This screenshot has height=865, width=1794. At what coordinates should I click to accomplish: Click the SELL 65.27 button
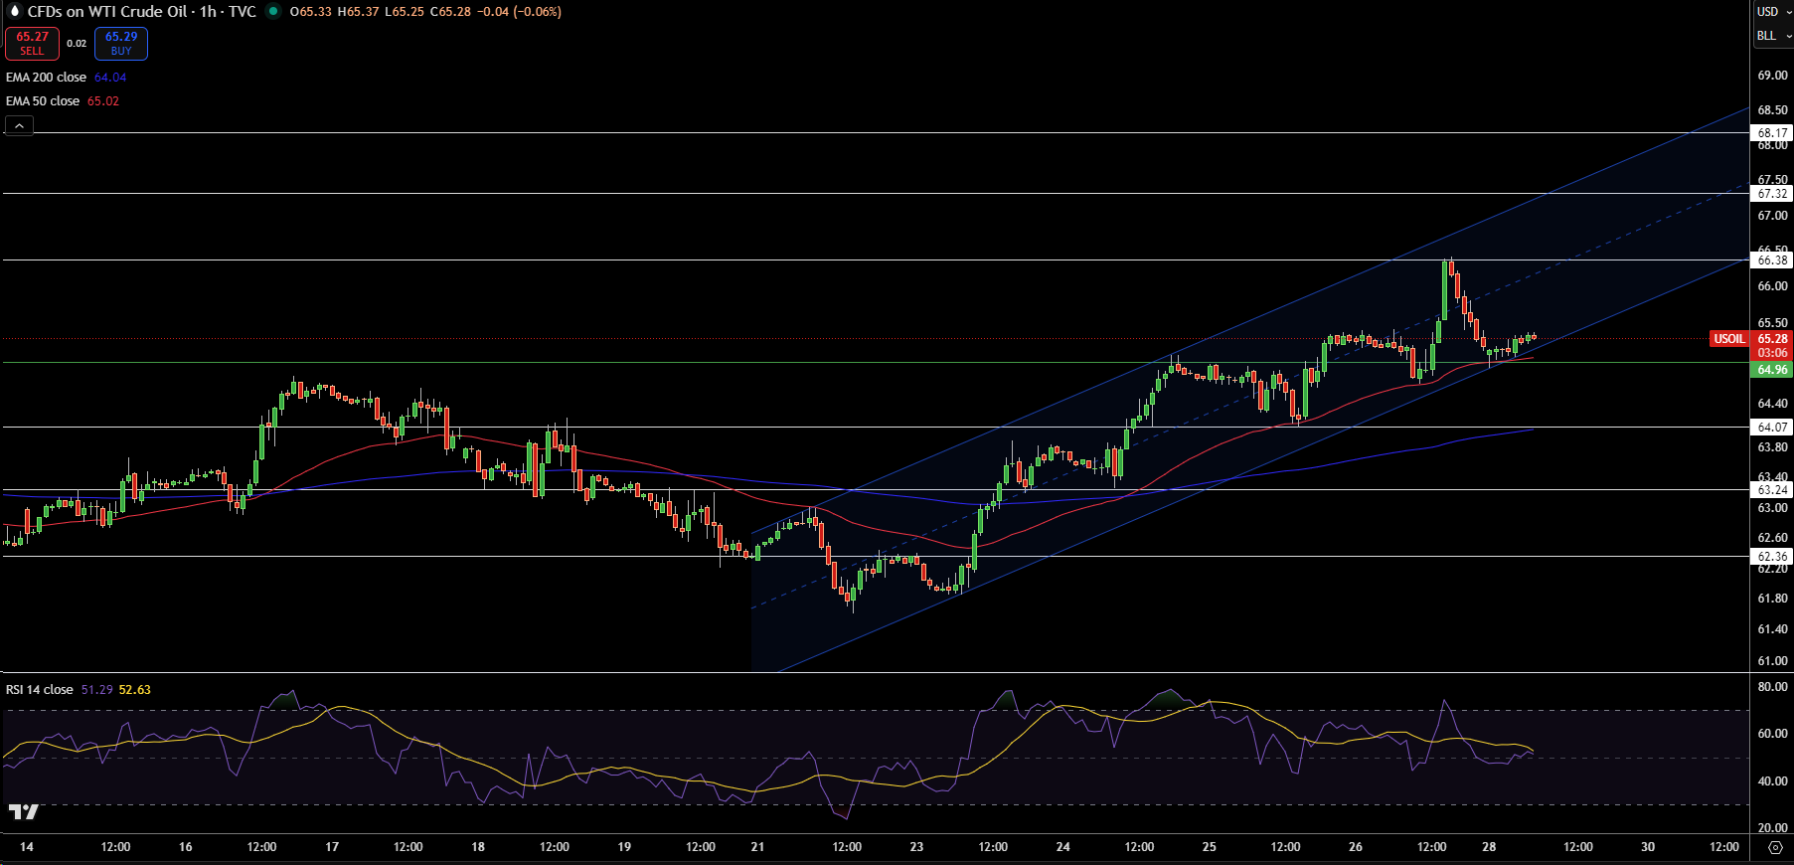(x=32, y=44)
